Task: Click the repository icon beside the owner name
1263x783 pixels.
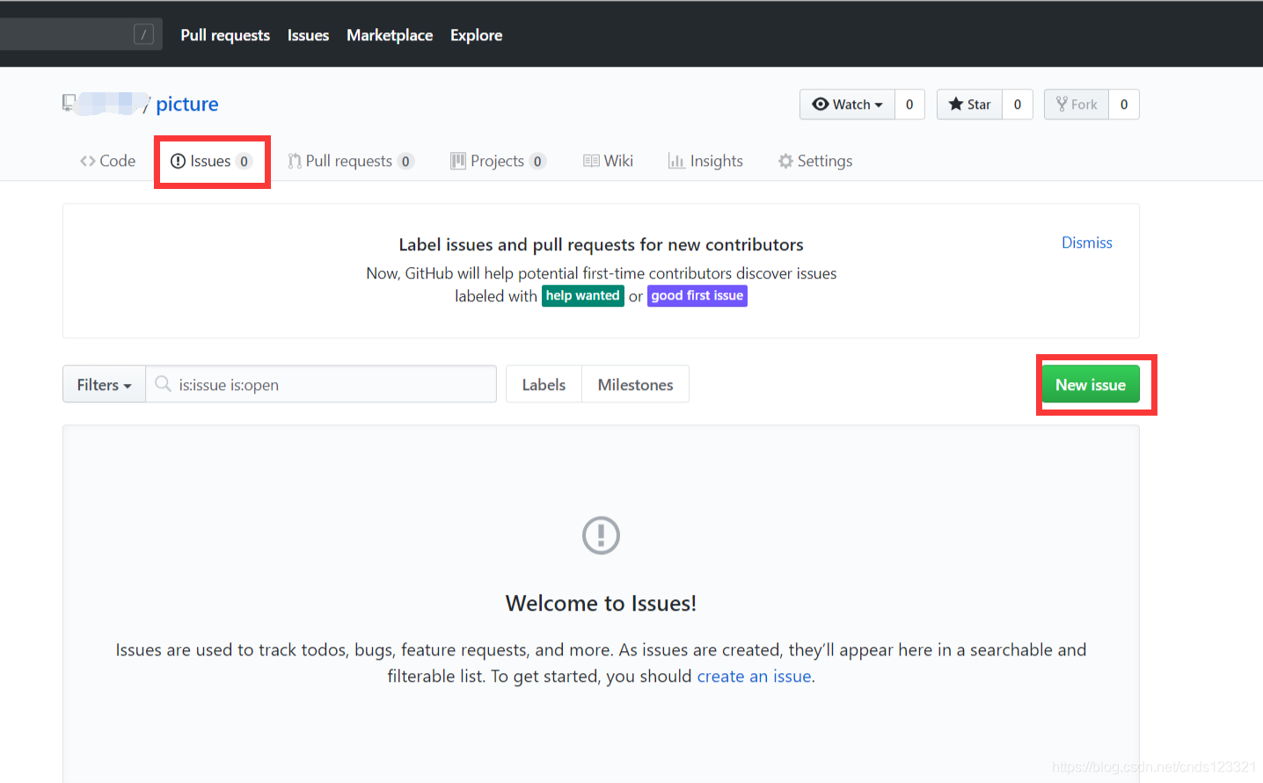Action: [69, 103]
